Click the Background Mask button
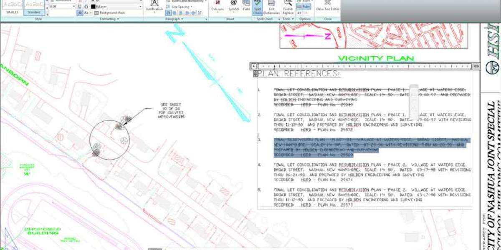The width and height of the screenshot is (501, 250). [109, 13]
